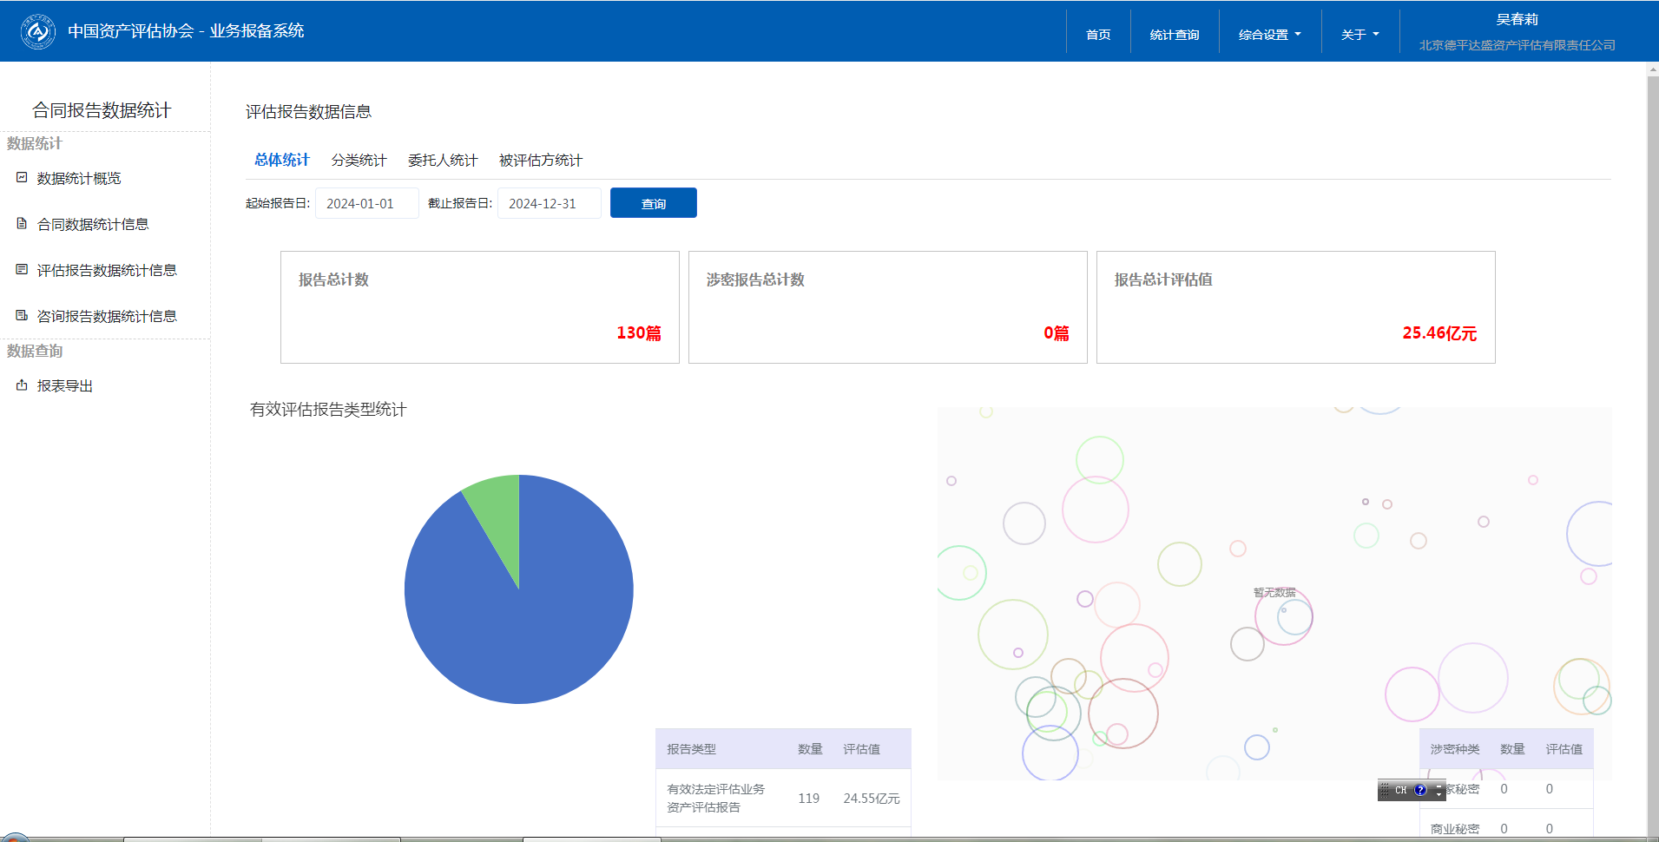Image resolution: width=1659 pixels, height=842 pixels.
Task: Click the CH input language indicator
Action: (1400, 790)
